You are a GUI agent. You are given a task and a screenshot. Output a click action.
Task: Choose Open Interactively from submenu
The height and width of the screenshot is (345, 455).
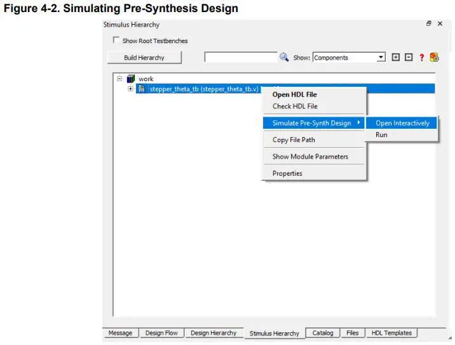[402, 123]
